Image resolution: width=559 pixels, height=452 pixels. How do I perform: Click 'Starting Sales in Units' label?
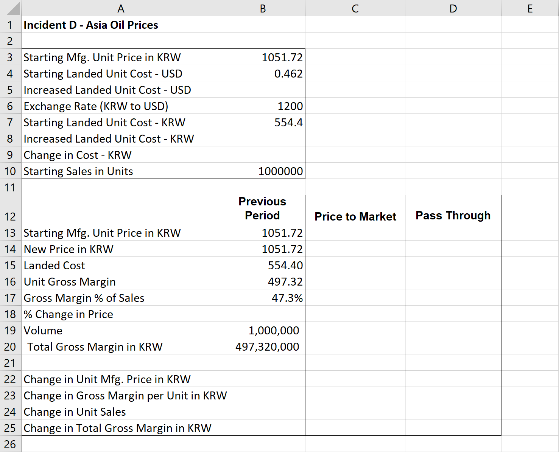coord(78,171)
